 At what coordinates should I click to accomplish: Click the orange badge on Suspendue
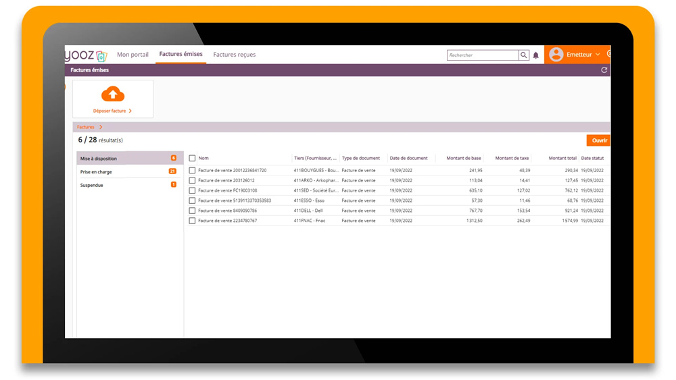point(173,185)
